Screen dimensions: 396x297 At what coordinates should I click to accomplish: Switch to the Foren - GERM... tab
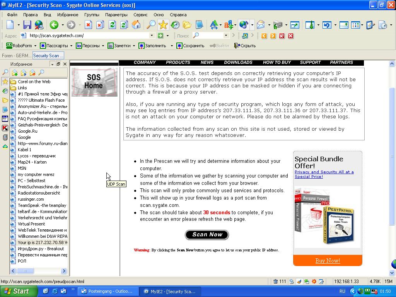coord(17,56)
